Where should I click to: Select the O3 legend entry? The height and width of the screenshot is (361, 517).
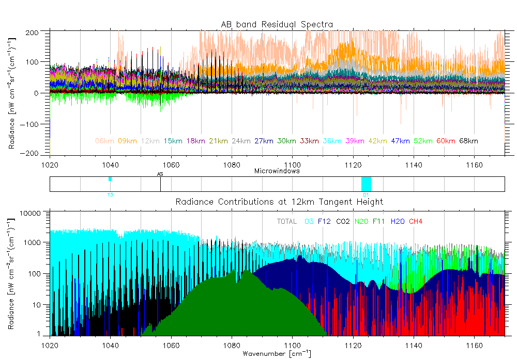pyautogui.click(x=309, y=222)
